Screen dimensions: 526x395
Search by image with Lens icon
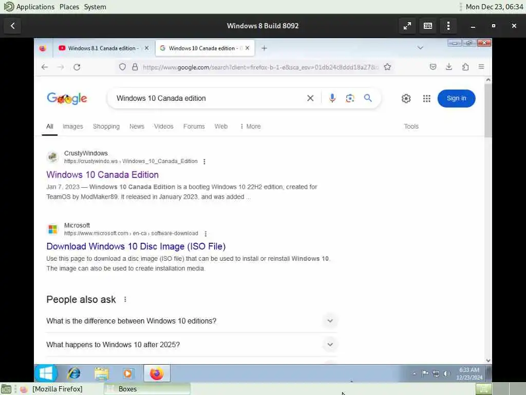(x=350, y=98)
